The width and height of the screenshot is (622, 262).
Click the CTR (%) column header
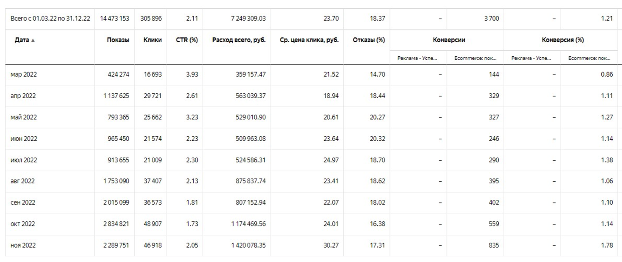point(187,40)
